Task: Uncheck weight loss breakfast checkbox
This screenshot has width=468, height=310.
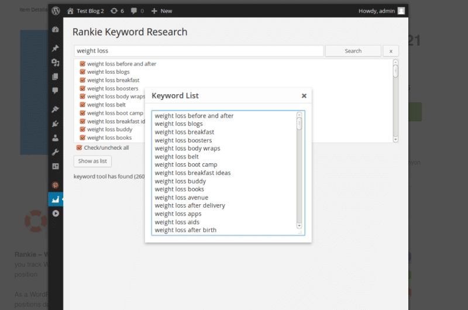Action: coord(82,80)
